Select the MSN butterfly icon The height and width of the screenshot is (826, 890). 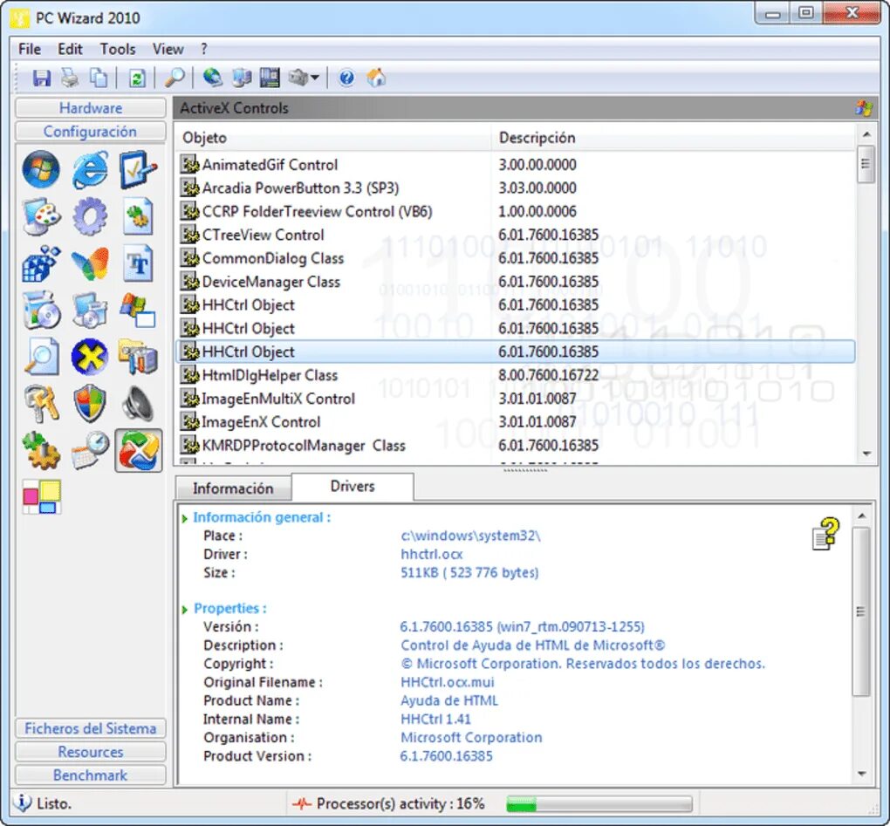click(x=90, y=263)
